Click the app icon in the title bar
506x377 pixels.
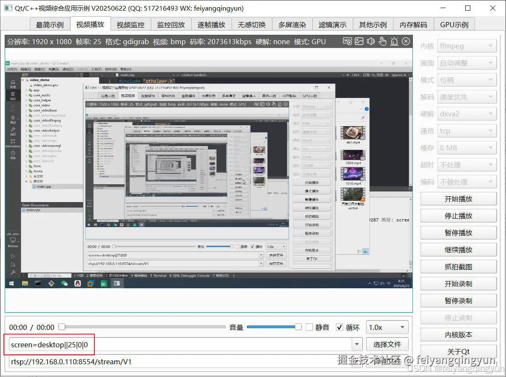point(8,8)
